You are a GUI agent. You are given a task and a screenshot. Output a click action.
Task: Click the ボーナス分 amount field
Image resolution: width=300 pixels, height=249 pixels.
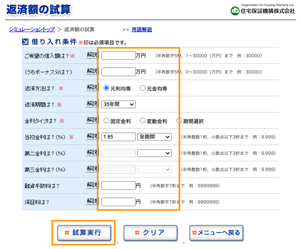[119, 72]
